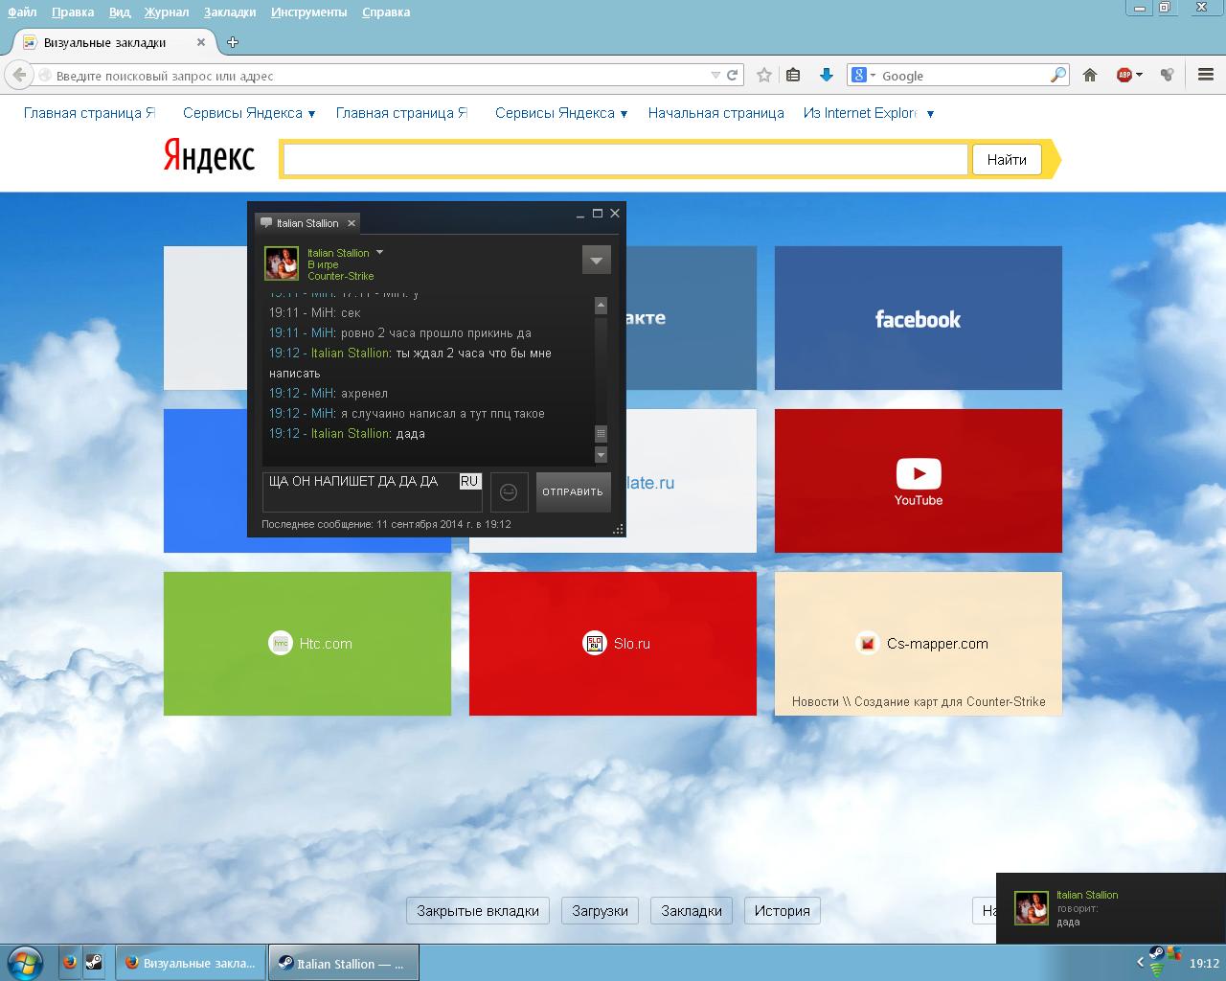Click История button
The image size is (1226, 981).
click(782, 911)
